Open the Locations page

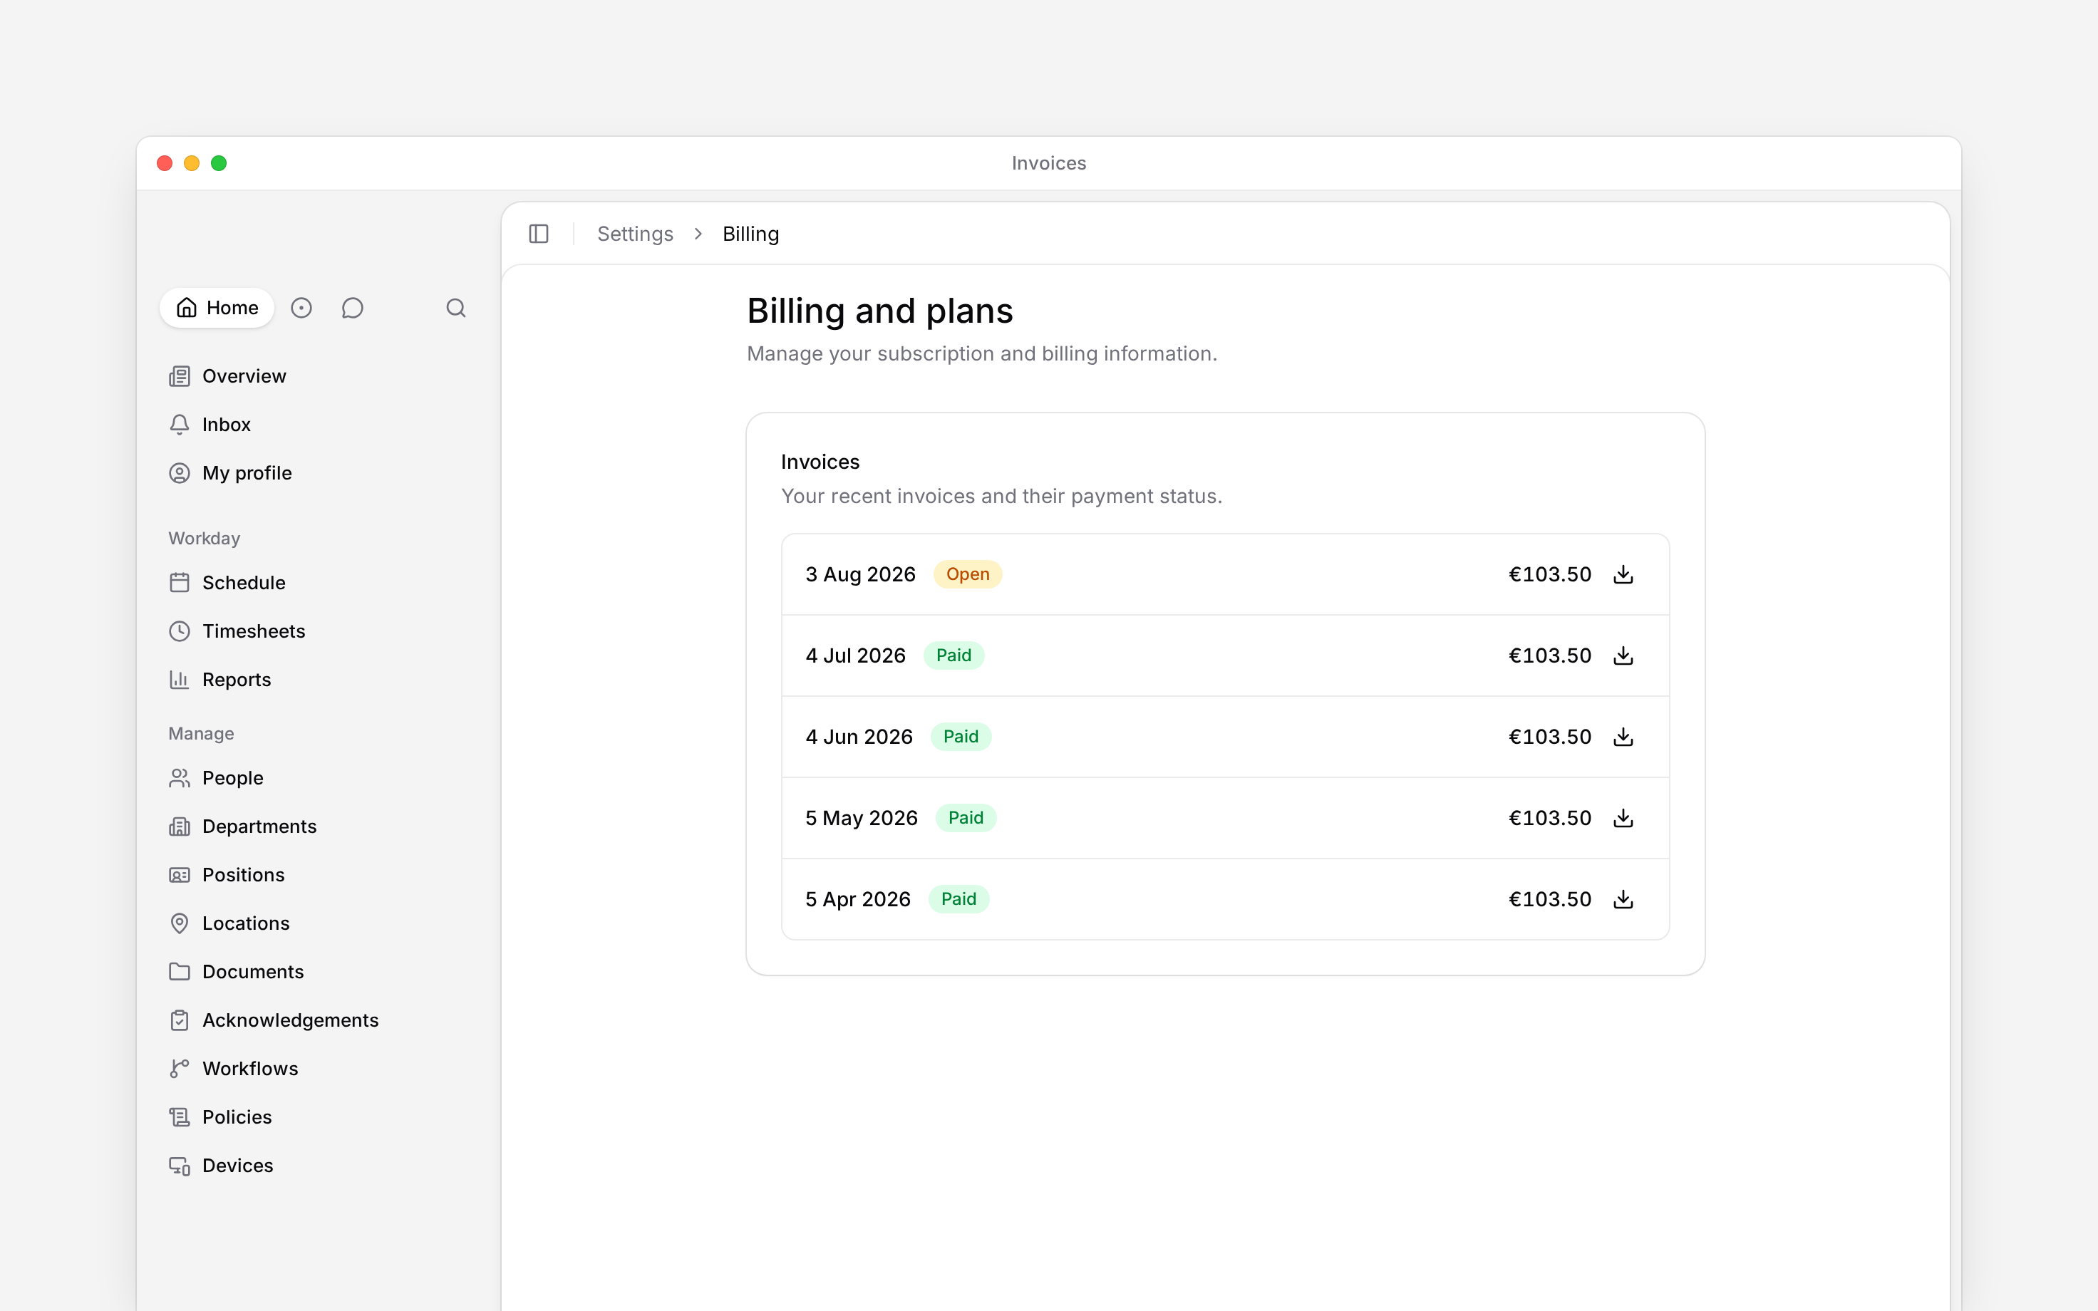(319, 923)
